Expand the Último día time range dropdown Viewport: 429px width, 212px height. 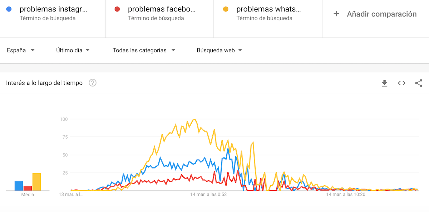73,50
